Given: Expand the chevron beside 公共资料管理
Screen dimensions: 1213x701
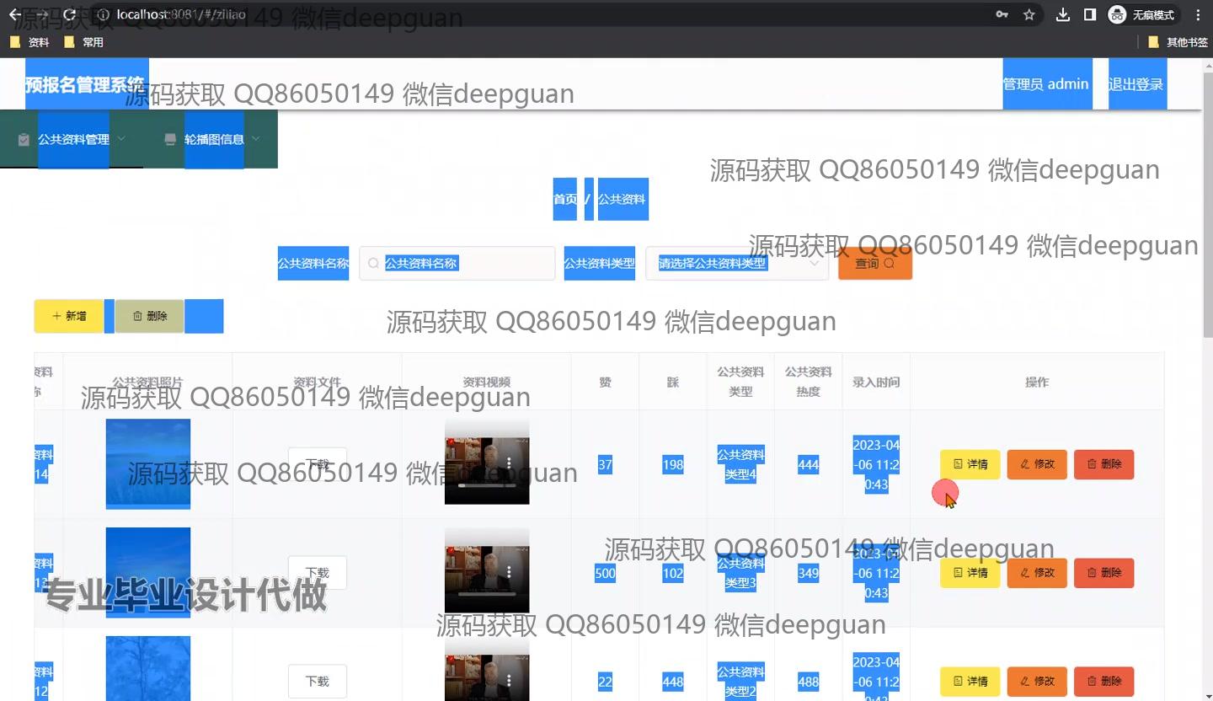Looking at the screenshot, I should coord(121,138).
